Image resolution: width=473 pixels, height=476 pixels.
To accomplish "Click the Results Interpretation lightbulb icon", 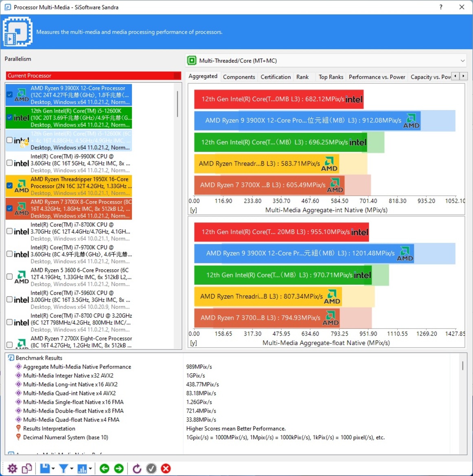I will click(19, 428).
